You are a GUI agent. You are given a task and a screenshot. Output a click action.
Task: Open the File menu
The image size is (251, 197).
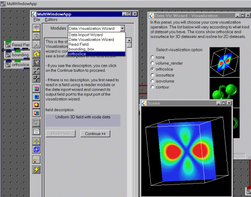(36, 19)
